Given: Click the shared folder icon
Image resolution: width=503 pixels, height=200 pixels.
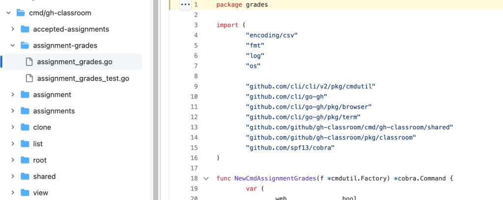Looking at the screenshot, I should pos(25,176).
